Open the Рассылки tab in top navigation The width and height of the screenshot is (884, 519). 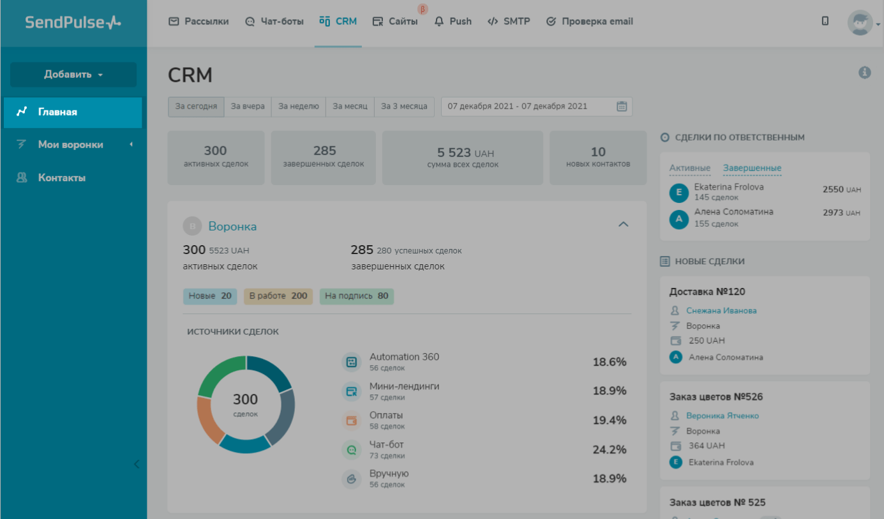click(x=199, y=22)
